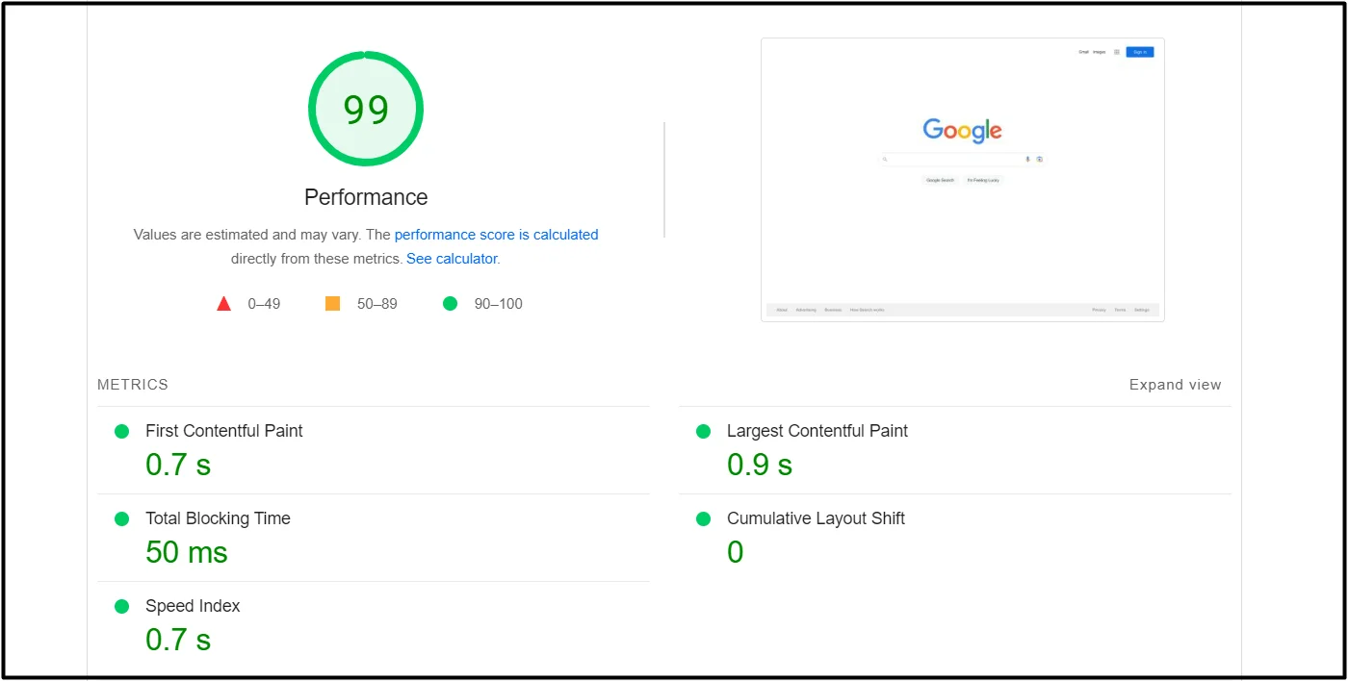Open the Google page screenshot thumbnail
Viewport: 1349px width, 681px height.
[962, 180]
